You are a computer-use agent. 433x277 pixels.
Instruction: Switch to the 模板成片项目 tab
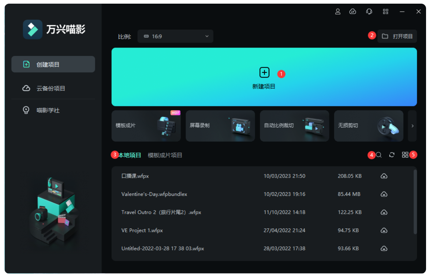tap(165, 155)
